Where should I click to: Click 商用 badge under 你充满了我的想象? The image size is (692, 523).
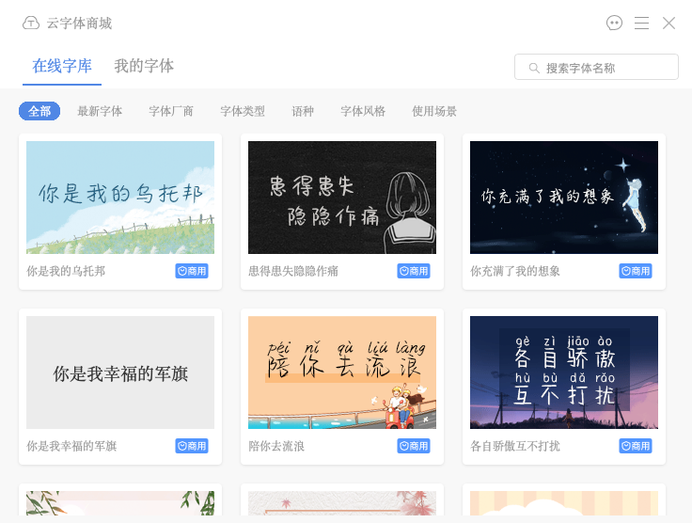pos(635,271)
